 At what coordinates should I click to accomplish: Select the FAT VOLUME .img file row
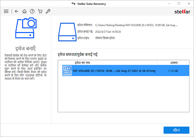point(126,71)
